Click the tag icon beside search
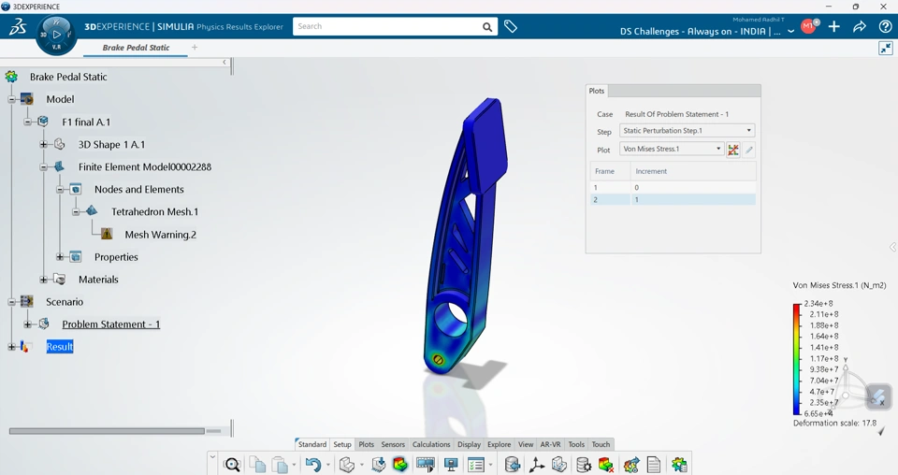The width and height of the screenshot is (898, 475). [511, 26]
